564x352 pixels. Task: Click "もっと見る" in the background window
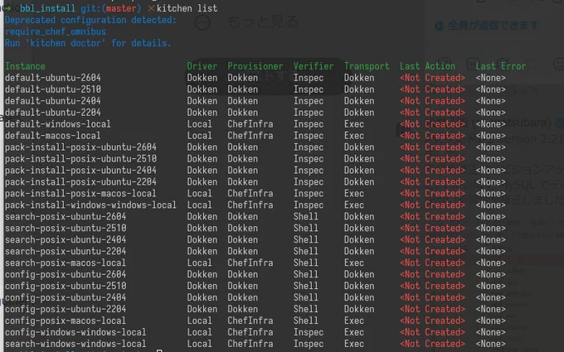click(x=262, y=22)
